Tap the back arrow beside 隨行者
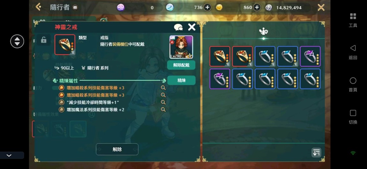The image size is (367, 169). click(38, 7)
